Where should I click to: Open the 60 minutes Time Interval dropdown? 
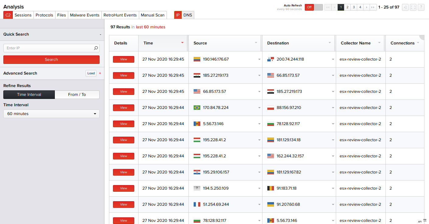[51, 114]
